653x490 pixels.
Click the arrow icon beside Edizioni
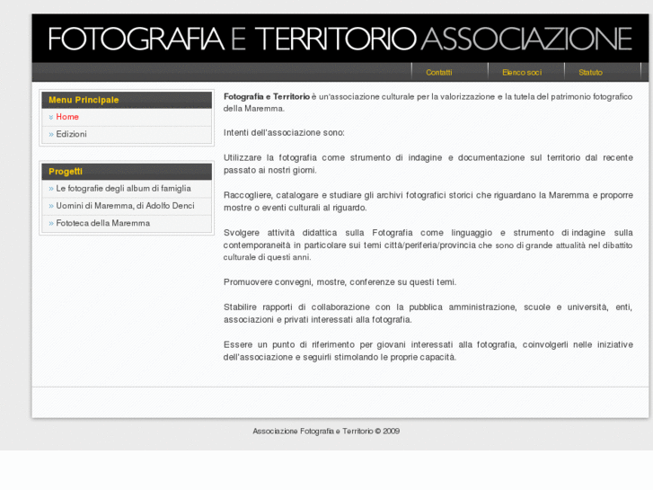[51, 135]
